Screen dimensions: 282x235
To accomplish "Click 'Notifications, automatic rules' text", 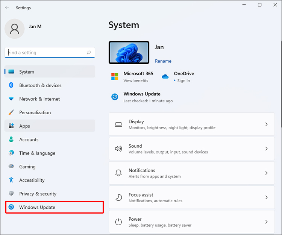I will click(155, 201).
